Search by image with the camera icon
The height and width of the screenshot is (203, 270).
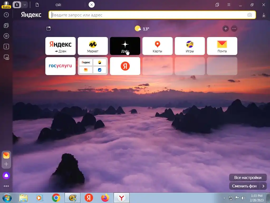point(249,15)
